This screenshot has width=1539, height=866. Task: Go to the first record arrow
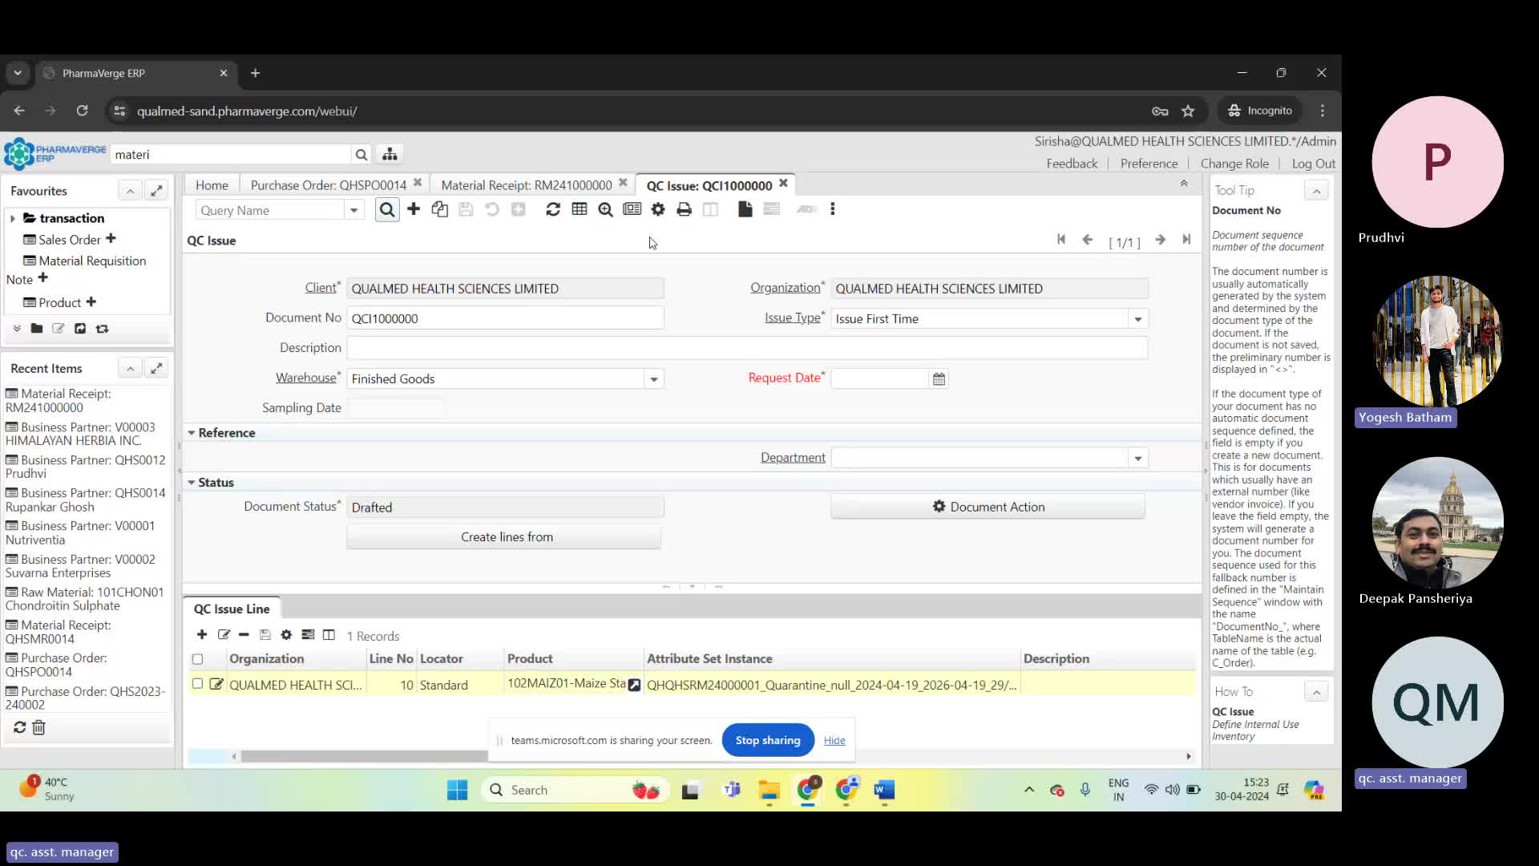coord(1061,240)
